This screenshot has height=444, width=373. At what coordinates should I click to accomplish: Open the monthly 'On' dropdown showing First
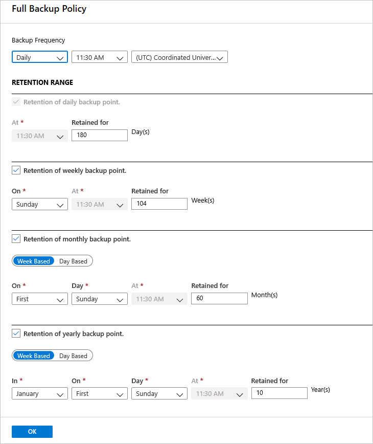point(39,298)
